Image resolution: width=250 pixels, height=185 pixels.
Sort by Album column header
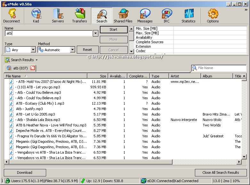point(217,76)
